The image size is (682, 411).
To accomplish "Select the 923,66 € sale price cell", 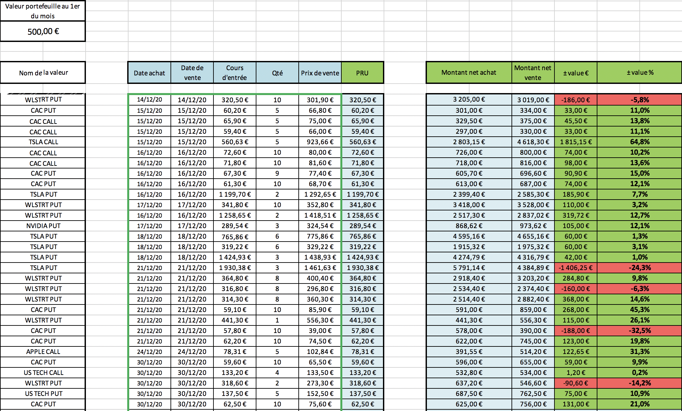I will coord(320,142).
